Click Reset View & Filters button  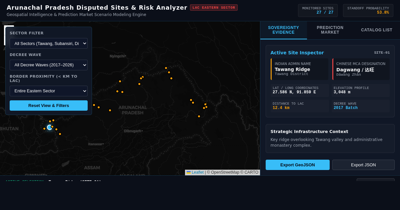(x=49, y=105)
